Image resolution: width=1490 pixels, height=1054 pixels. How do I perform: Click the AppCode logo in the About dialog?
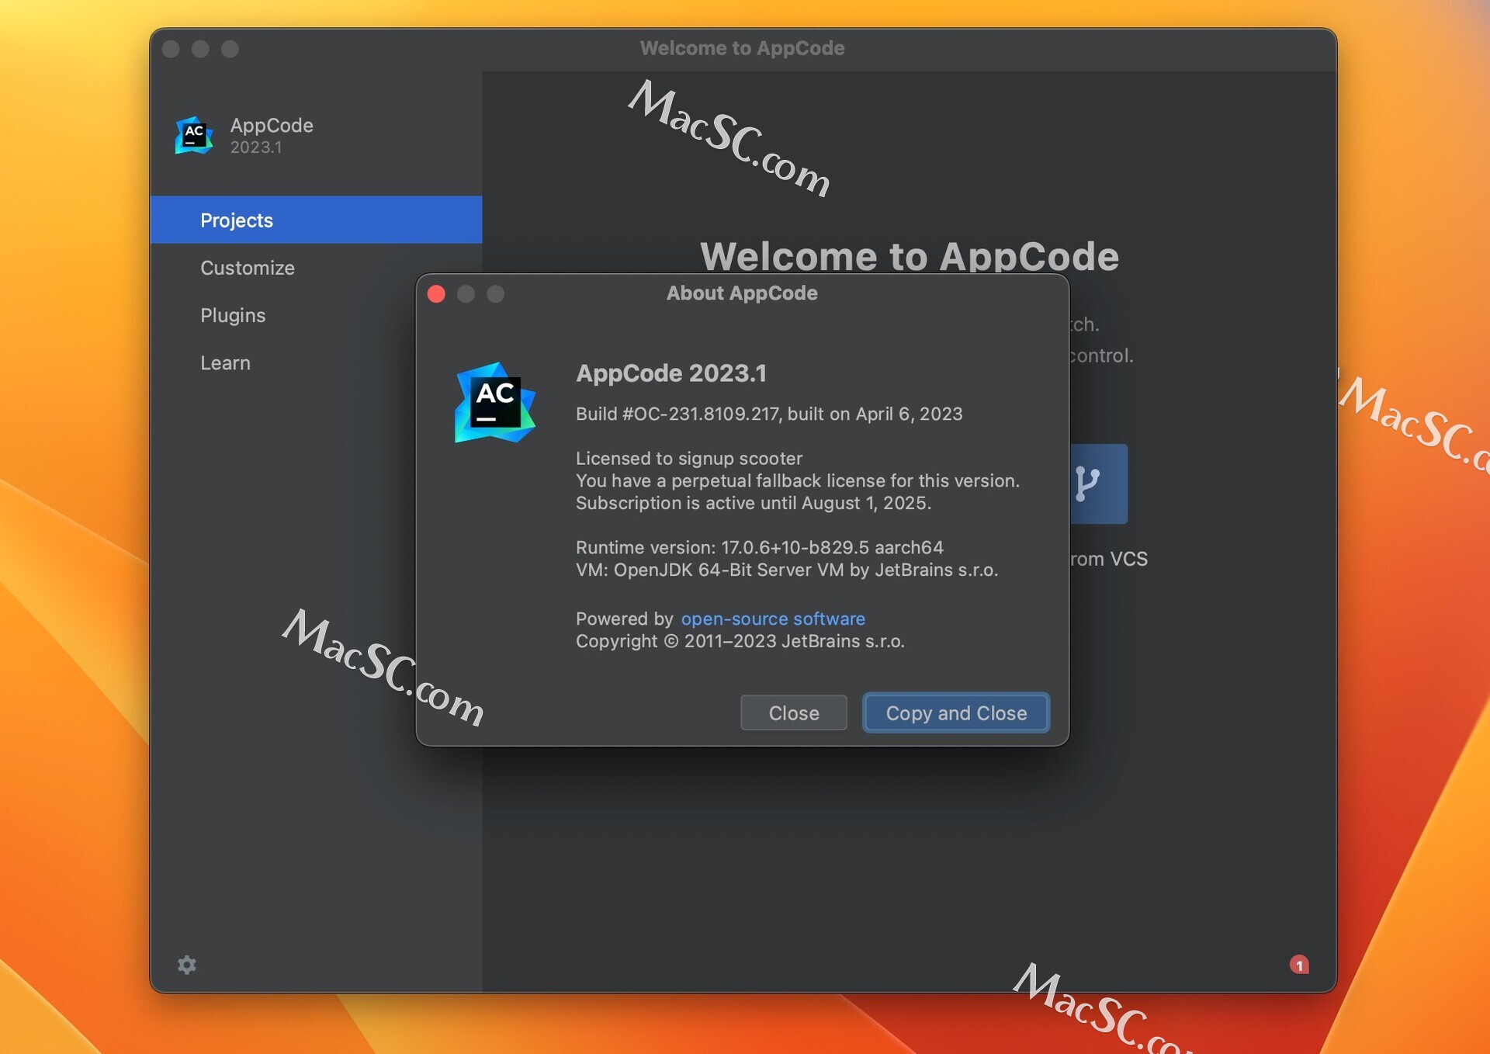[495, 402]
